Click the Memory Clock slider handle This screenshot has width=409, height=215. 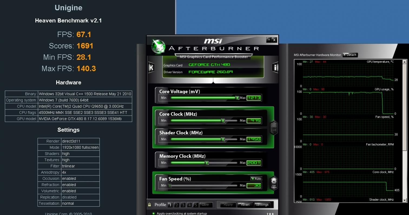[x=207, y=163]
